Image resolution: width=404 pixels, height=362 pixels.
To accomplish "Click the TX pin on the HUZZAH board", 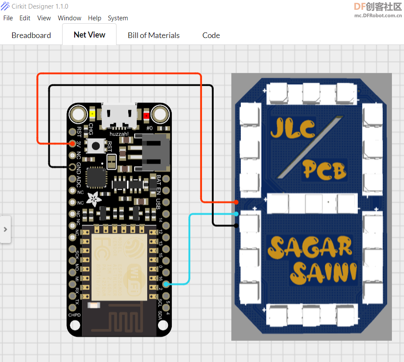I will coord(73,296).
